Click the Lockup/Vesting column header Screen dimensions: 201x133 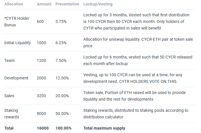click(98, 4)
